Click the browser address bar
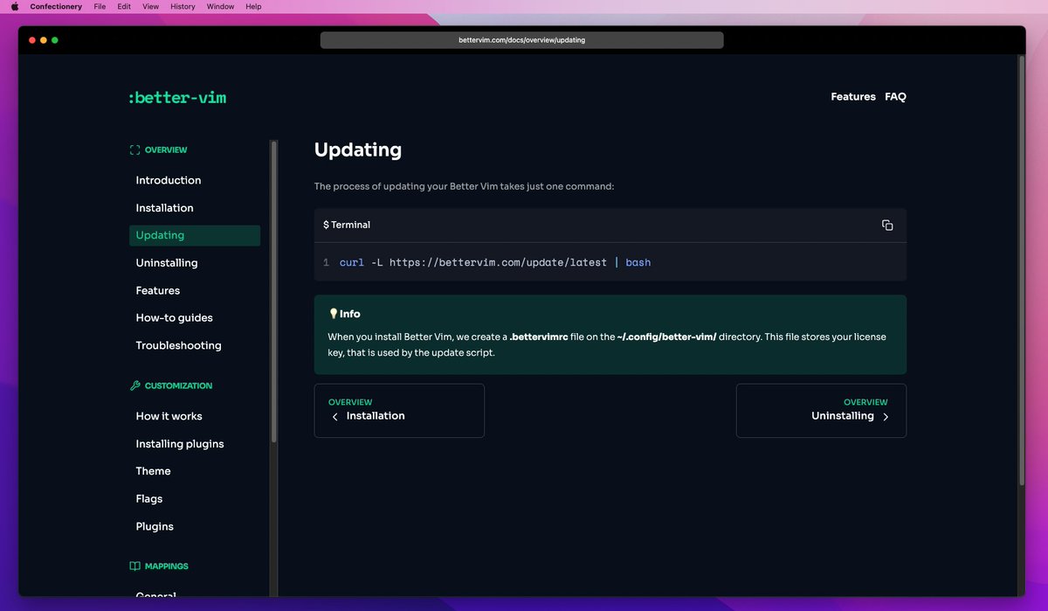 [x=522, y=40]
